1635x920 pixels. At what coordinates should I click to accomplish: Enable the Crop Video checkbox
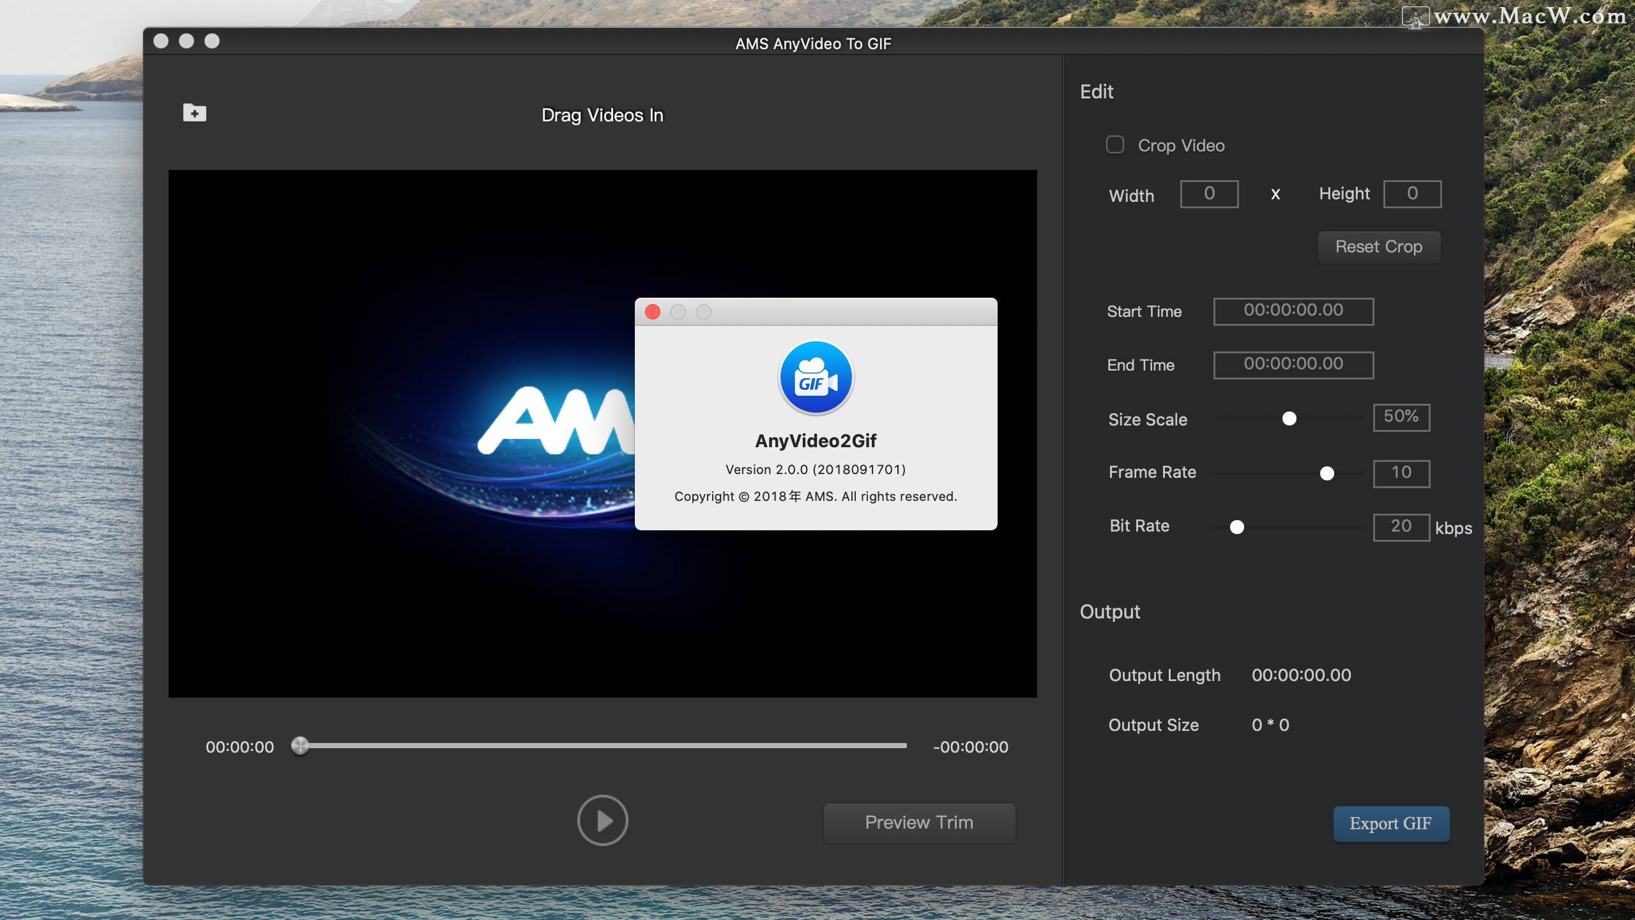tap(1115, 144)
